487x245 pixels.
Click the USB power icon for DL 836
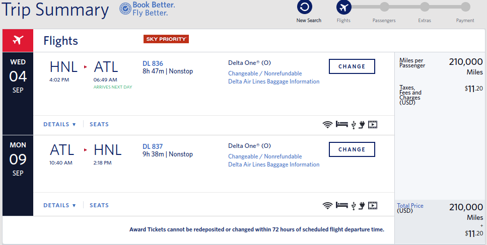tap(354, 124)
